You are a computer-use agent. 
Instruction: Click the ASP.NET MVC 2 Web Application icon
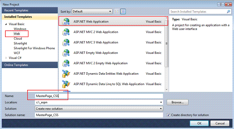[x=66, y=32]
